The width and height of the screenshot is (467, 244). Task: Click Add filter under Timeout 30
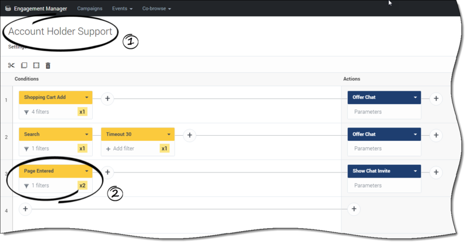pyautogui.click(x=124, y=148)
